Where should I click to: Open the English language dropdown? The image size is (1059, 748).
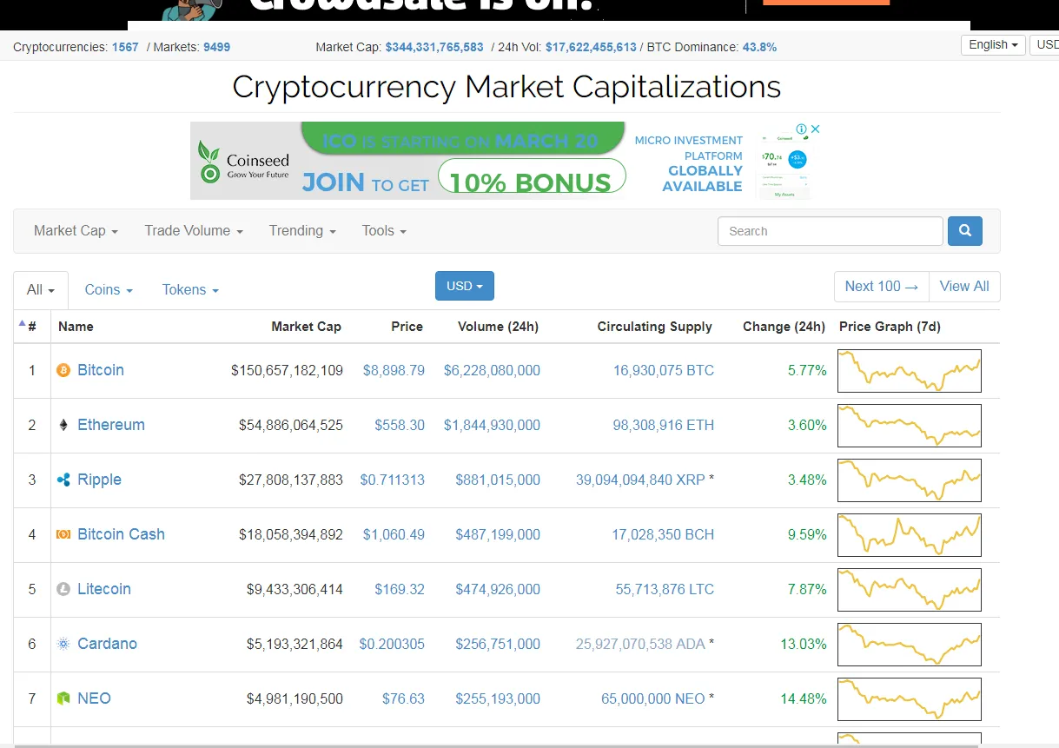993,44
